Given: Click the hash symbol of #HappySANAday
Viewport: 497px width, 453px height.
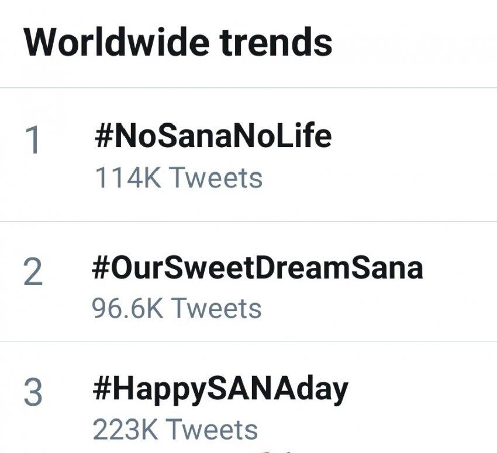Looking at the screenshot, I should click(x=102, y=389).
